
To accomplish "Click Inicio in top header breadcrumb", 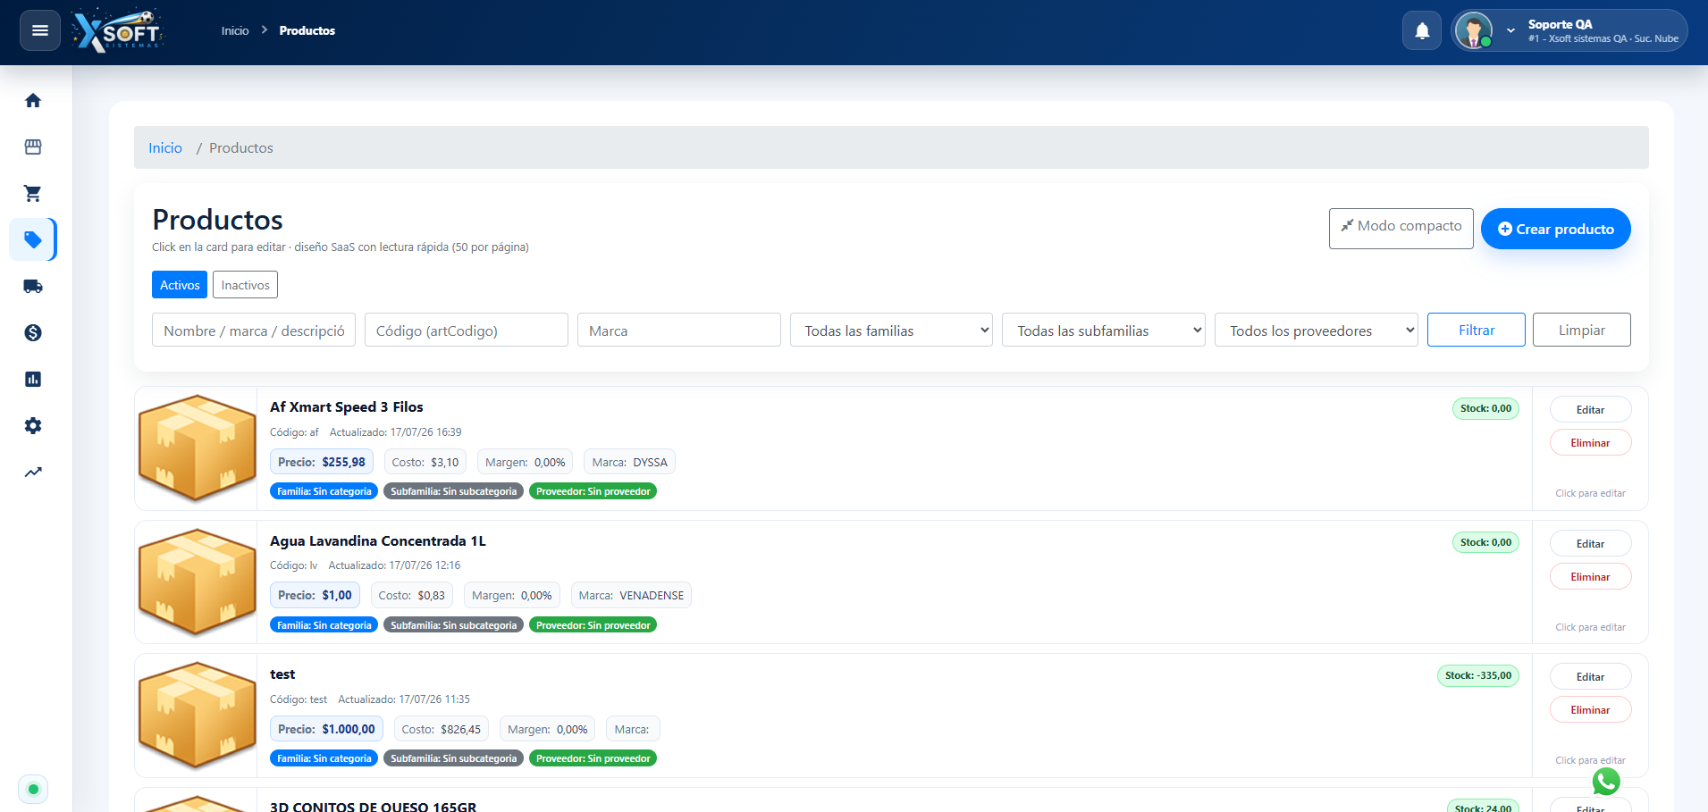I will click(x=235, y=30).
